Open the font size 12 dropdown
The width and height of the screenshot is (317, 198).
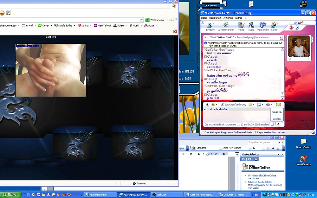point(263,148)
